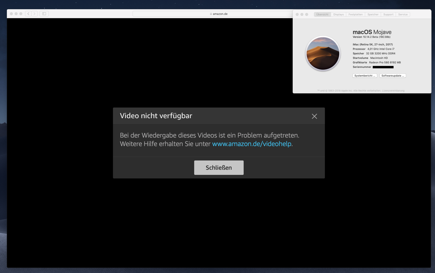The image size is (435, 273).
Task: Go forward in Safari history
Action: 35,14
